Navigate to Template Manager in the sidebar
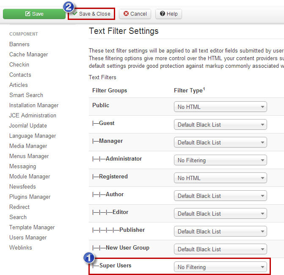Screen dimensions: 284x275 point(32,227)
